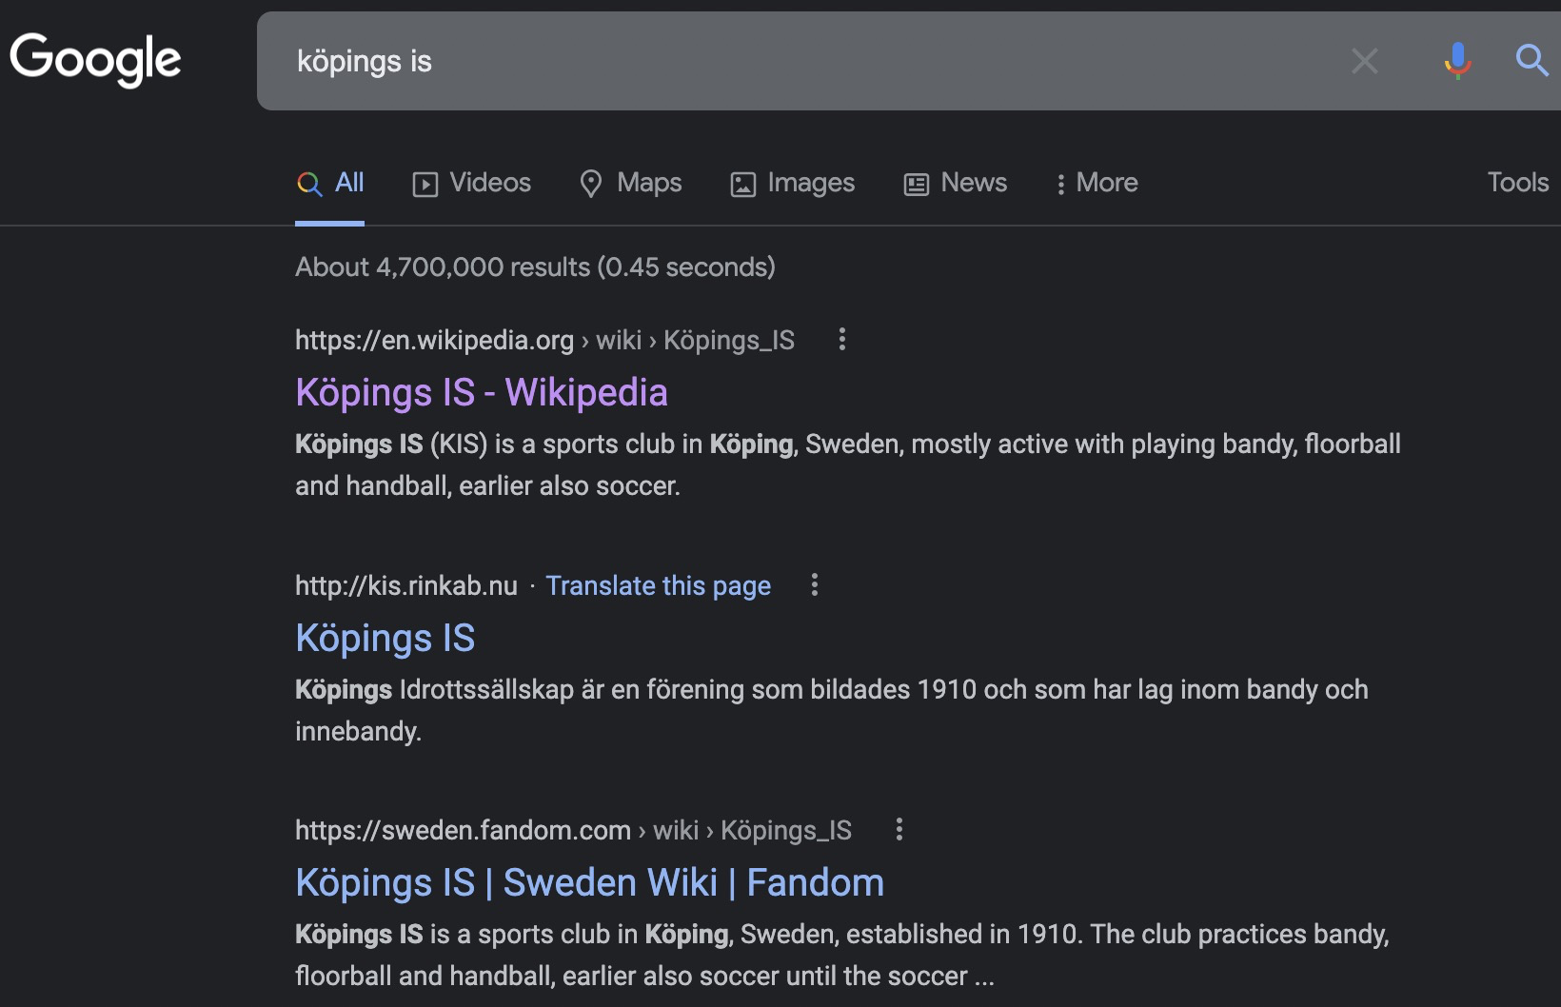The height and width of the screenshot is (1007, 1561).
Task: Open 'Köpings IS - Wikipedia' result
Action: 482,392
